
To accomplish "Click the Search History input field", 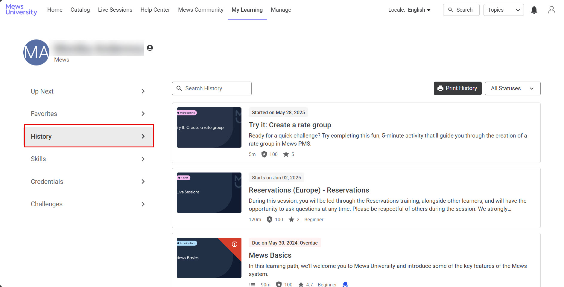I will (x=212, y=88).
